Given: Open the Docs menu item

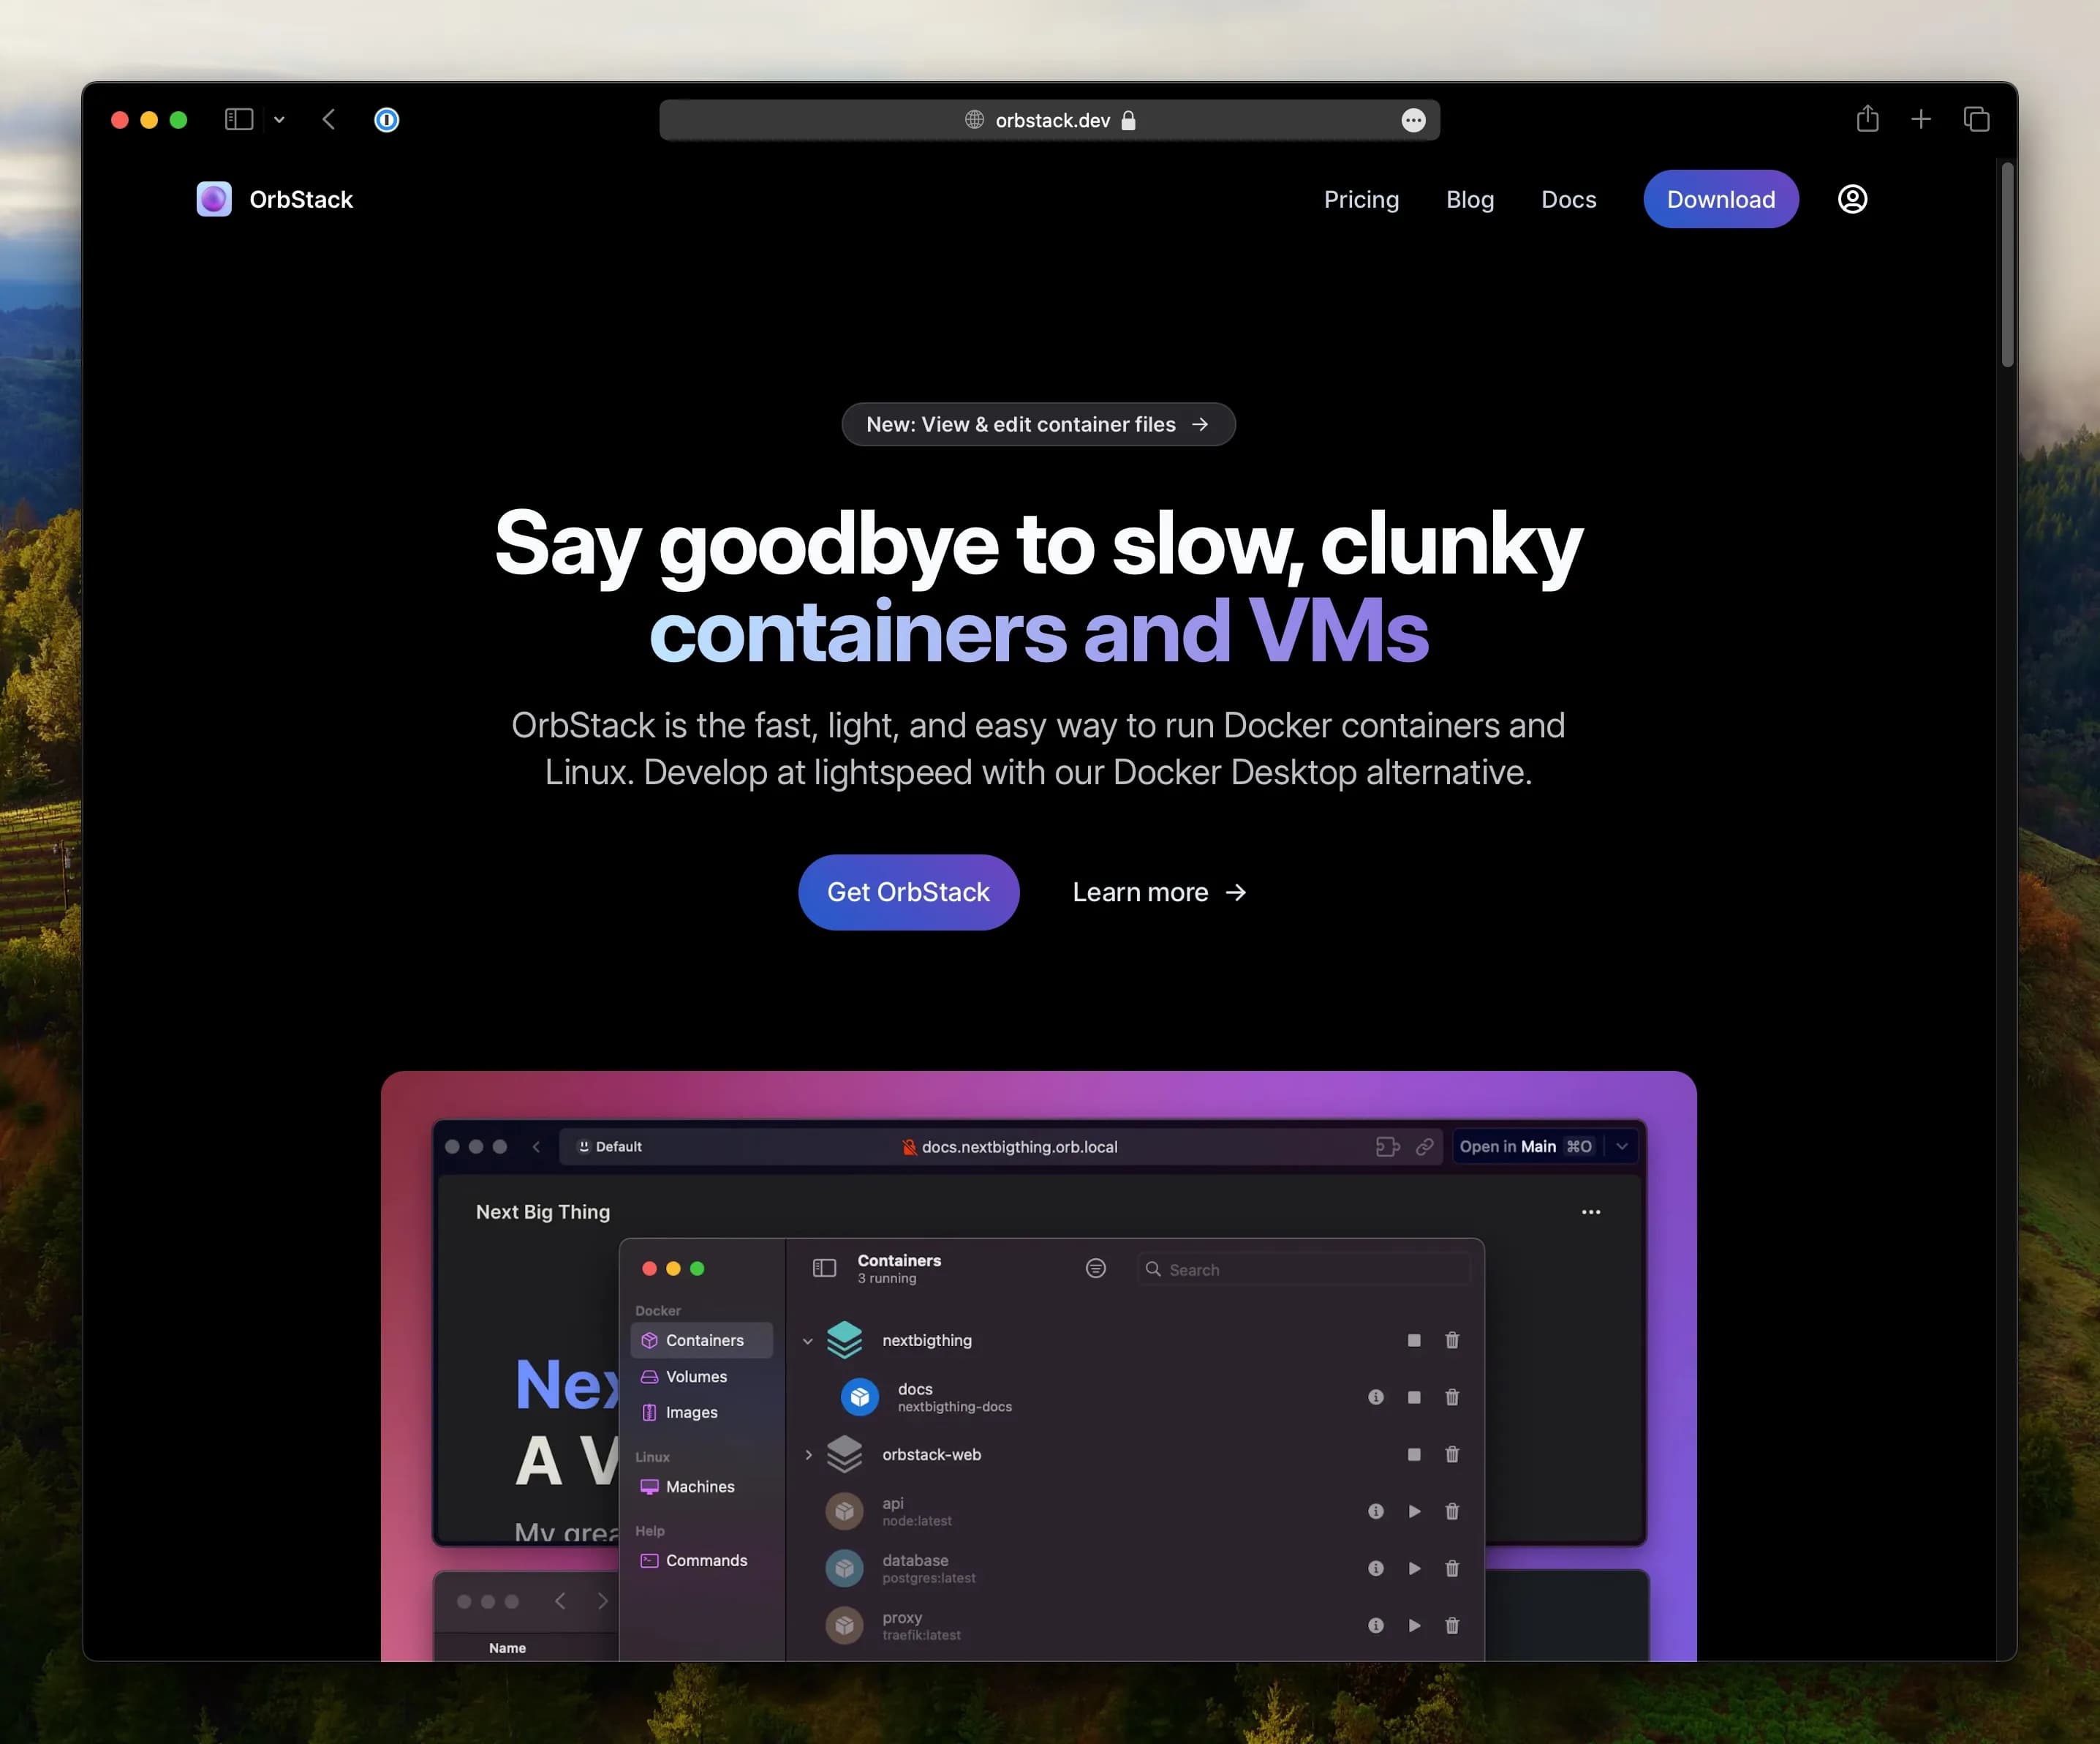Looking at the screenshot, I should coord(1568,199).
